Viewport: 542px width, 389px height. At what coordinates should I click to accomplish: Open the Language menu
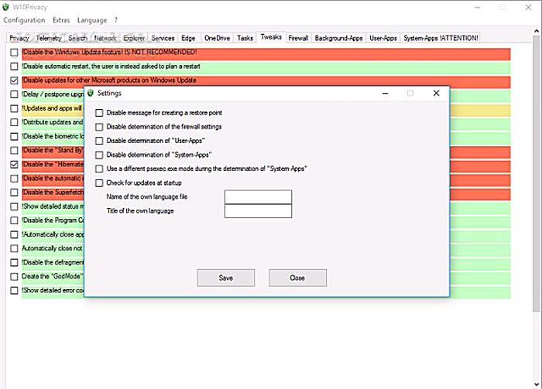pyautogui.click(x=92, y=20)
